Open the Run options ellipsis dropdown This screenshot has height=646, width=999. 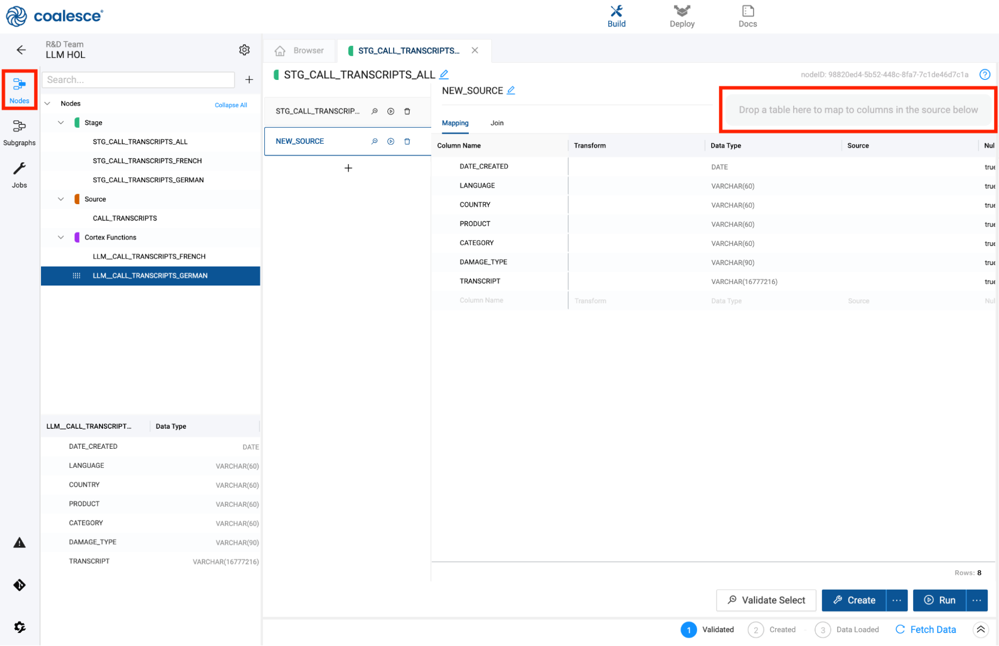(x=977, y=600)
